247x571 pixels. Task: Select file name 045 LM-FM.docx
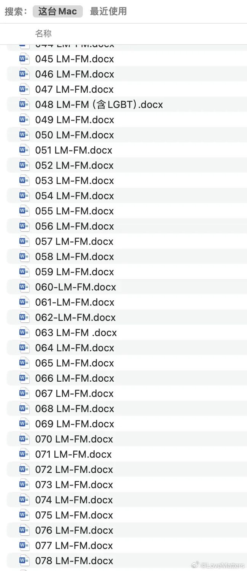(x=74, y=59)
